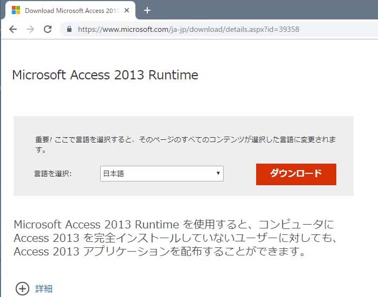This screenshot has width=378, height=297.
Task: Reload the current page
Action: (x=48, y=30)
